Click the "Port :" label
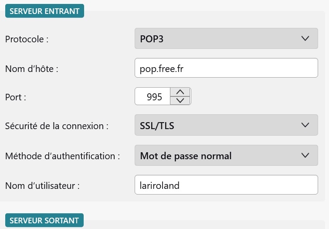The image size is (329, 229). point(16,97)
